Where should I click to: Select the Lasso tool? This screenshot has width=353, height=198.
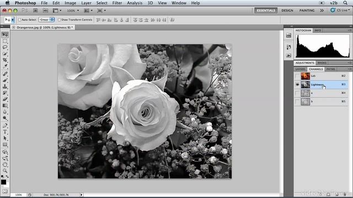5,47
